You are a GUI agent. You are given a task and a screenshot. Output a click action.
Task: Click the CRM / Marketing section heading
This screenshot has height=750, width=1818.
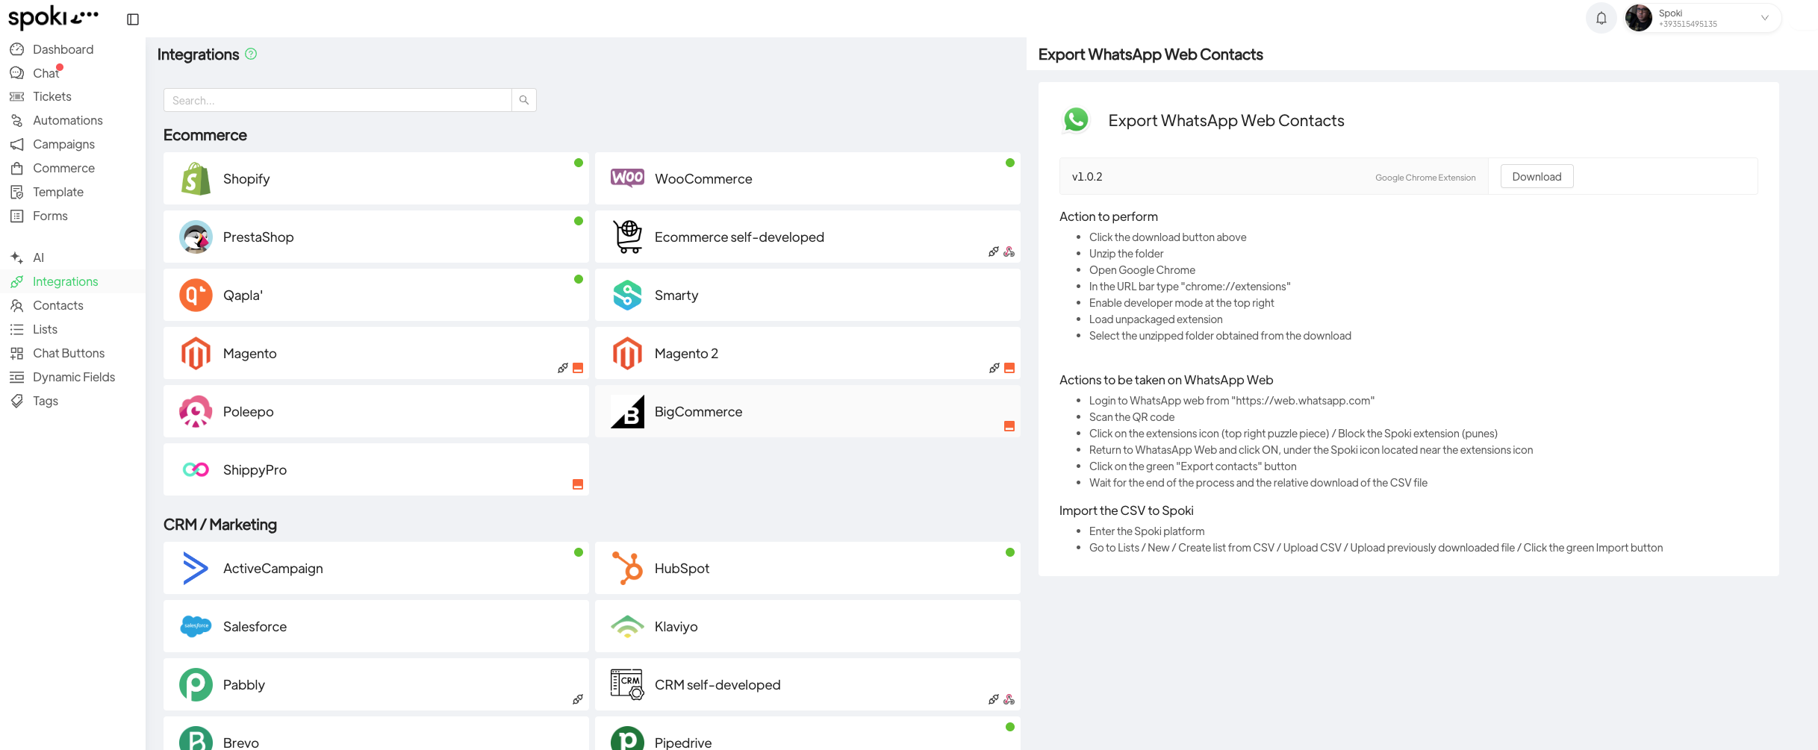tap(220, 525)
